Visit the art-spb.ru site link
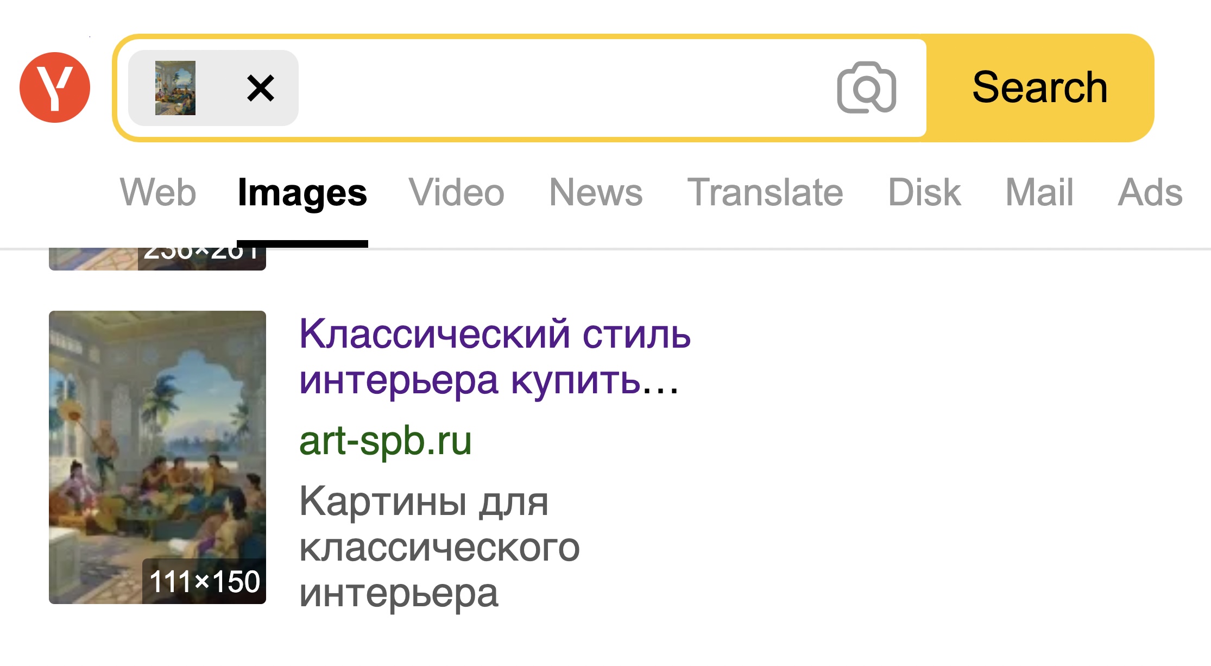This screenshot has width=1211, height=666. coord(386,441)
